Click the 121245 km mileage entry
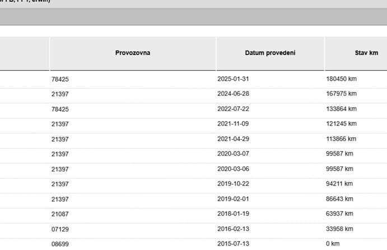Image resolution: width=387 pixels, height=250 pixels. point(341,124)
